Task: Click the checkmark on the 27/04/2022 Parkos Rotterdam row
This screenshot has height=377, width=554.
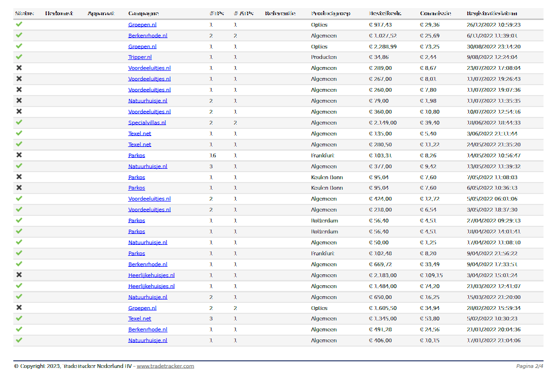Action: pos(19,220)
